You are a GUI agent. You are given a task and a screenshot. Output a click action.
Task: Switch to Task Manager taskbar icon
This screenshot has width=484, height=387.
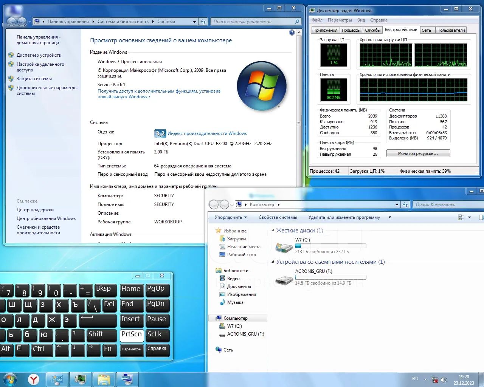(x=81, y=379)
